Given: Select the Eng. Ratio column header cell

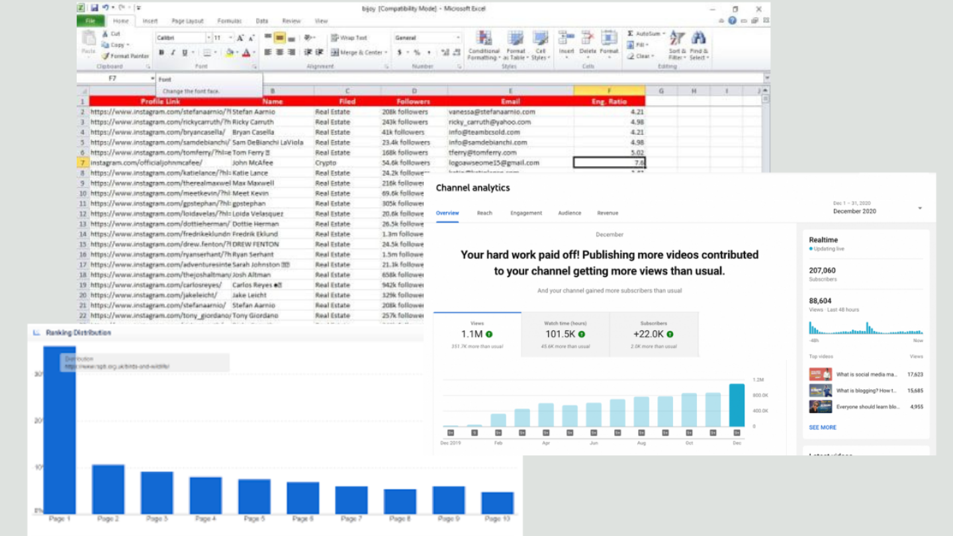Looking at the screenshot, I should coord(610,101).
